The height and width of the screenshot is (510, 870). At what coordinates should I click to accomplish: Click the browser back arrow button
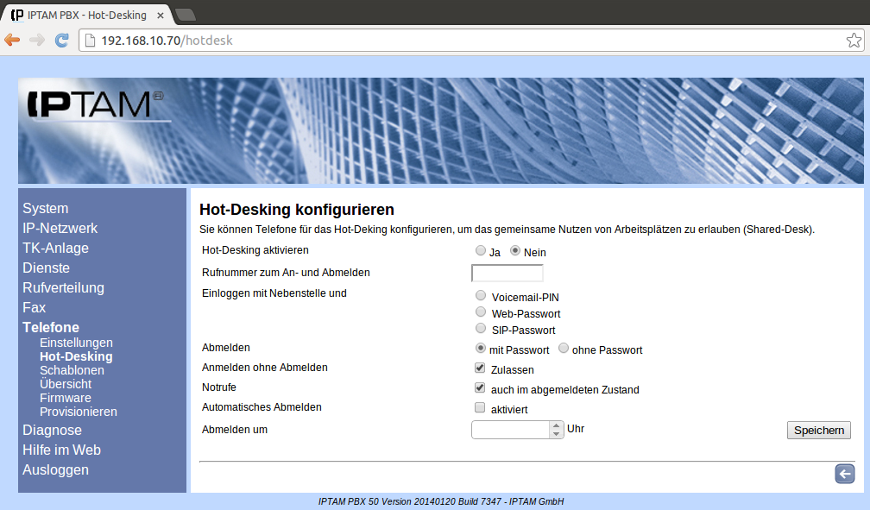click(12, 40)
